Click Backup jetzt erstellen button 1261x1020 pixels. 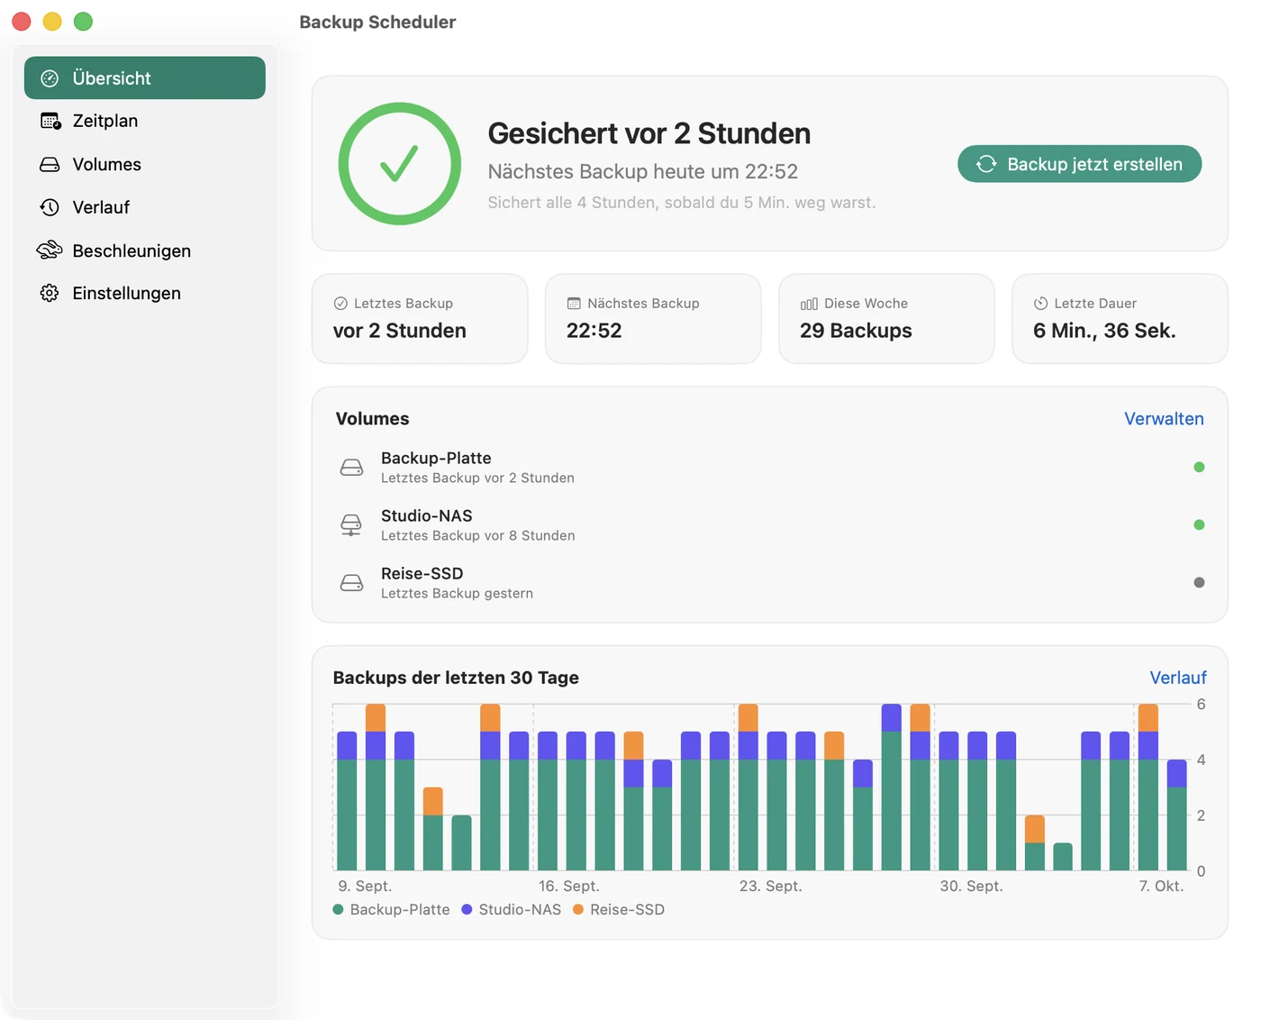[1079, 164]
